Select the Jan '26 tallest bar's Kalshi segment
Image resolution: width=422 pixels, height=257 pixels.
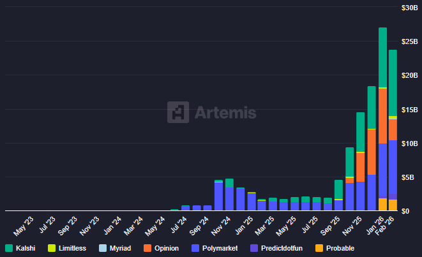[382, 57]
